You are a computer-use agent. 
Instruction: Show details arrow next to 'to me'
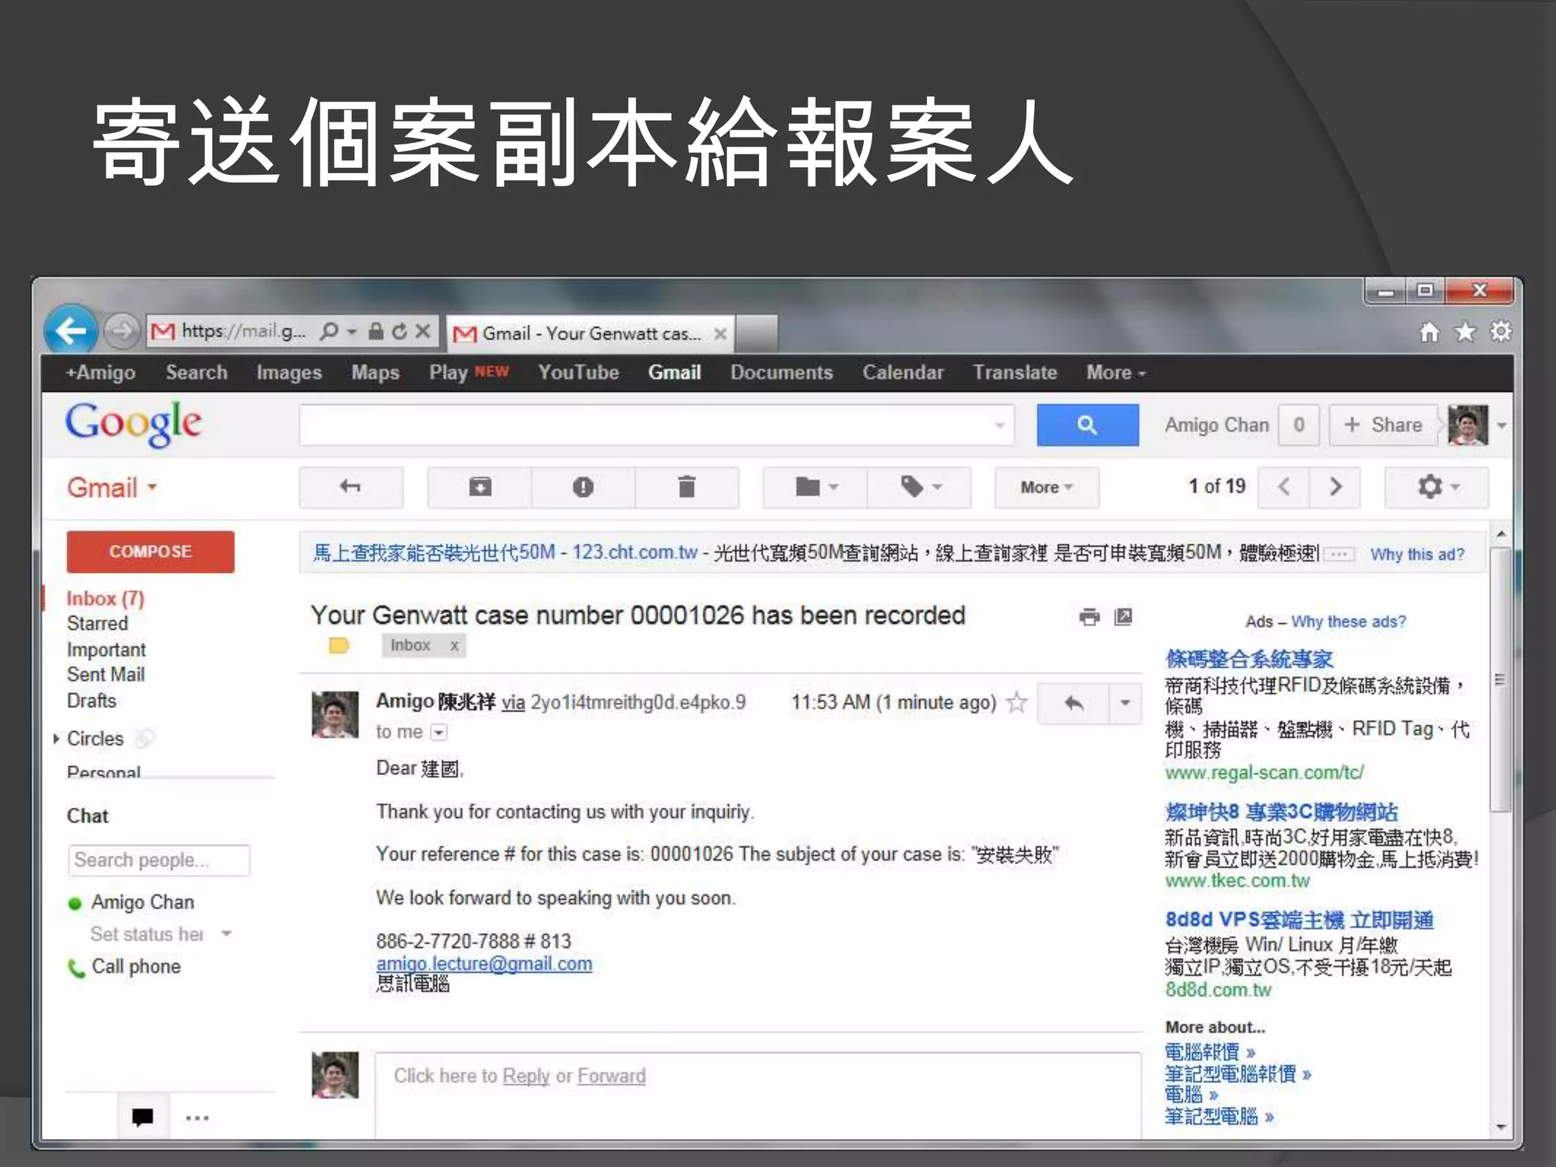point(439,732)
